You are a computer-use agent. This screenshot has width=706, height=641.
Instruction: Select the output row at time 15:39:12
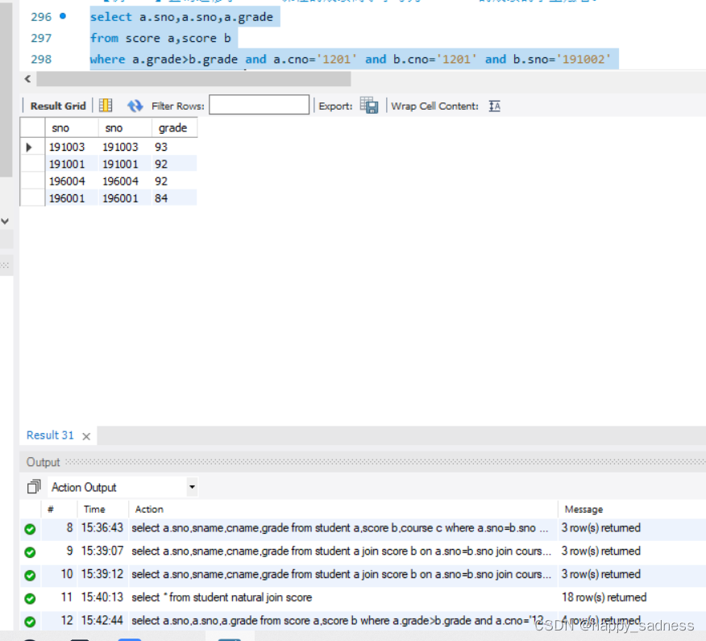click(x=363, y=574)
